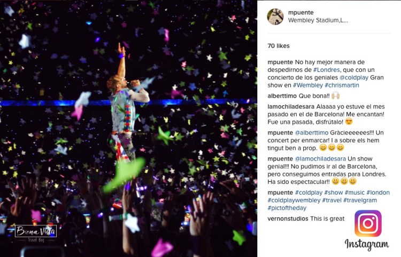Open the Wembley Stadium location link
401x257 pixels.
(x=318, y=21)
